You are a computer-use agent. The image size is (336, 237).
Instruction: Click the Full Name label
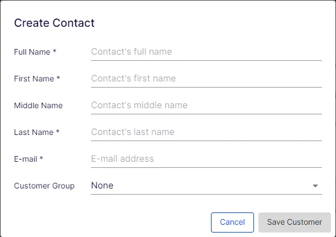tap(32, 52)
